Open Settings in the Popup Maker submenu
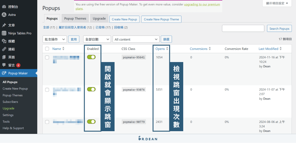This screenshot has width=296, height=143. click(x=8, y=115)
